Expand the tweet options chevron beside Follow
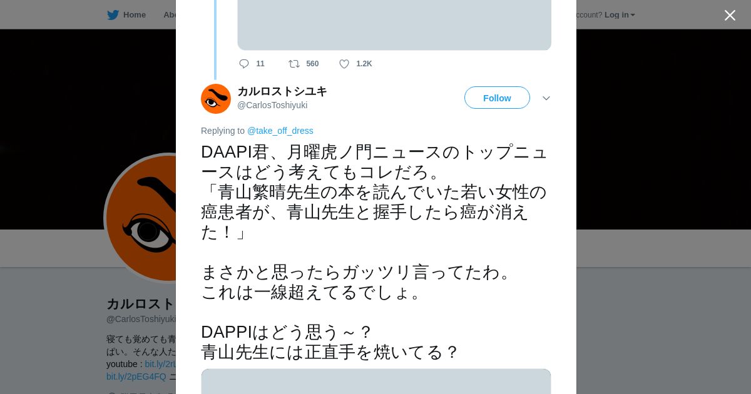Viewport: 751px width, 394px height. pyautogui.click(x=546, y=98)
